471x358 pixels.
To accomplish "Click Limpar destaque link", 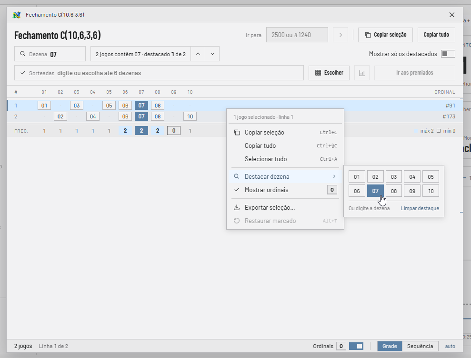I will click(420, 208).
